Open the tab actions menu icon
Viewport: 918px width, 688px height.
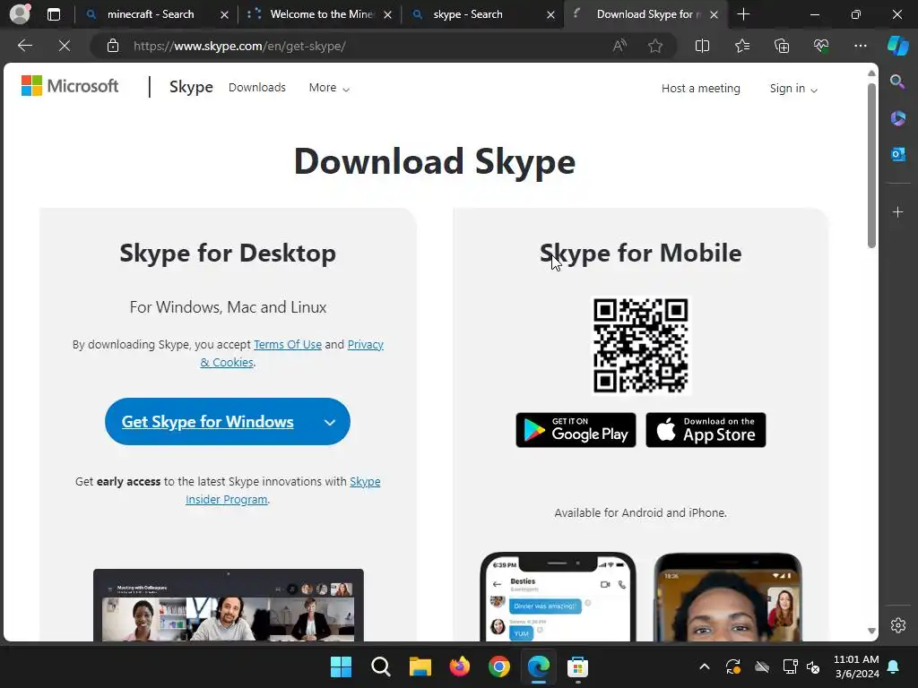54,14
